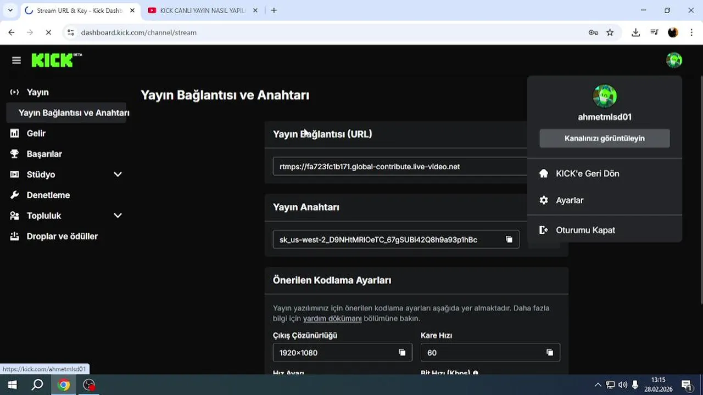Click the home icon beside KICK'e Geri Dön
The height and width of the screenshot is (395, 703).
click(544, 173)
